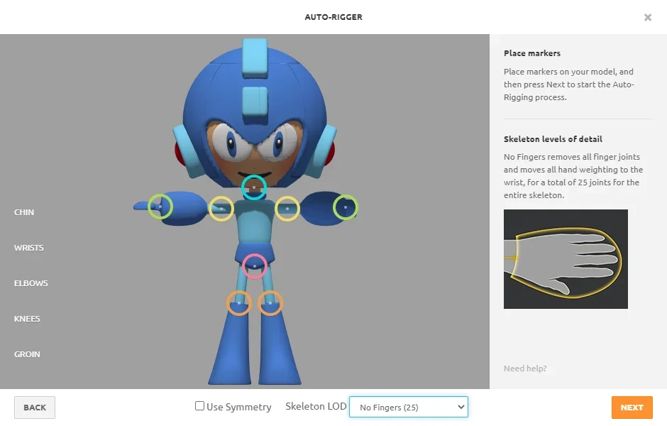Click the hand skeleton detail thumbnail
Viewport: 667px width, 426px height.
566,258
